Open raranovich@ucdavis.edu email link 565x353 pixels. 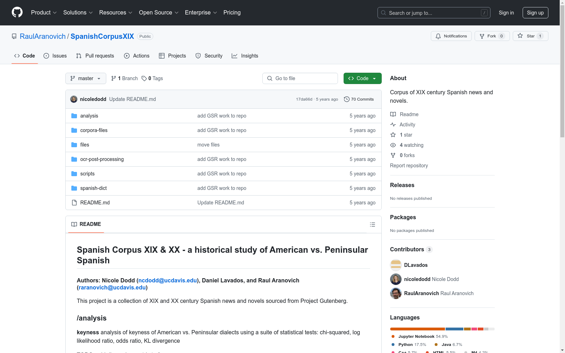coord(112,287)
